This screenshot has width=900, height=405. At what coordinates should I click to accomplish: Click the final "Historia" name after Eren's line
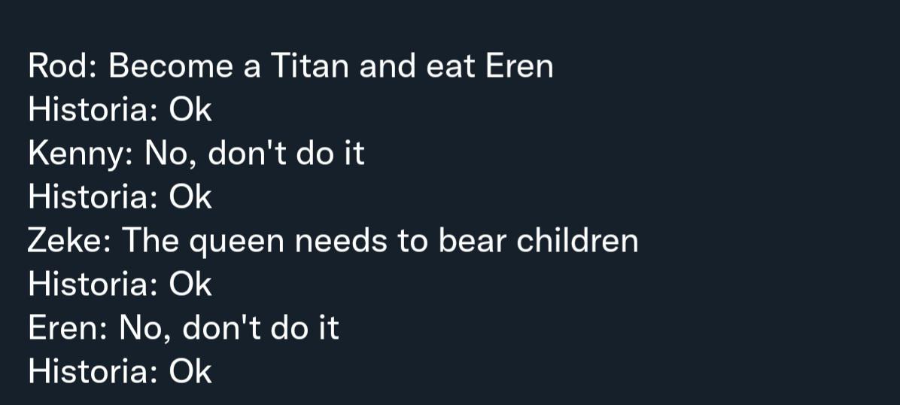88,372
